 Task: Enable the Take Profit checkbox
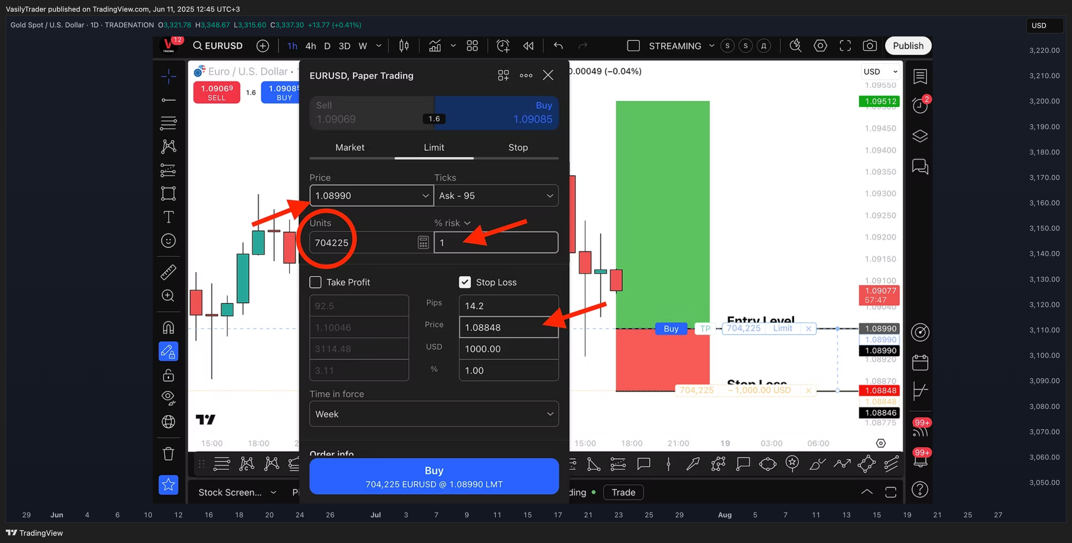315,282
